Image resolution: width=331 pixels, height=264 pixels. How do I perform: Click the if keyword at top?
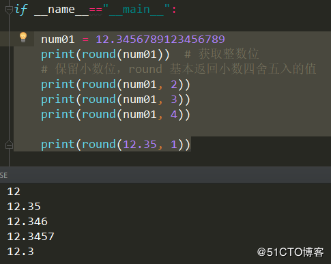click(21, 10)
